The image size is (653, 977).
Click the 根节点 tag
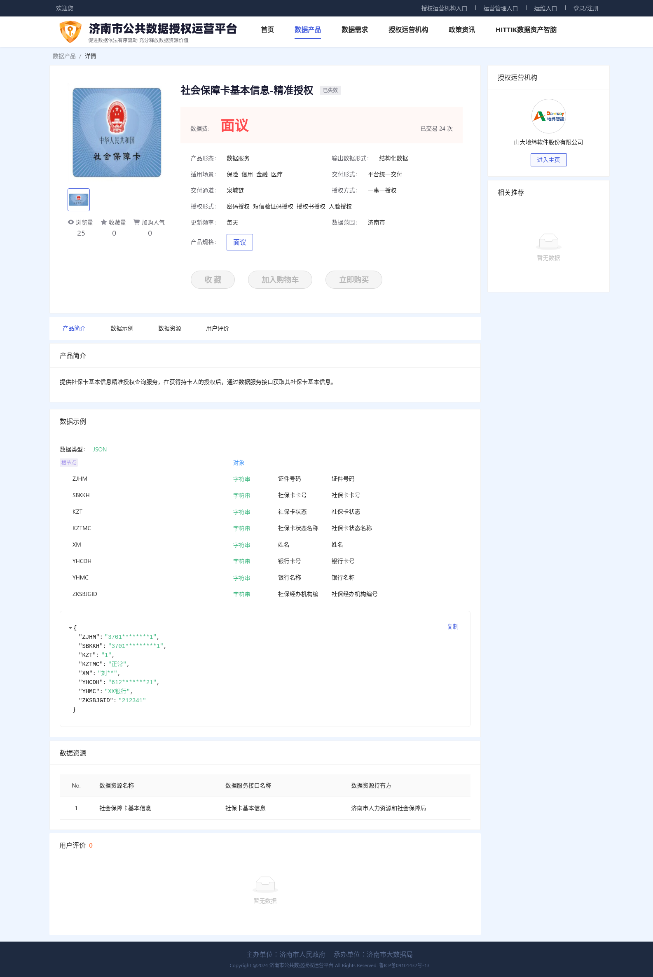69,463
